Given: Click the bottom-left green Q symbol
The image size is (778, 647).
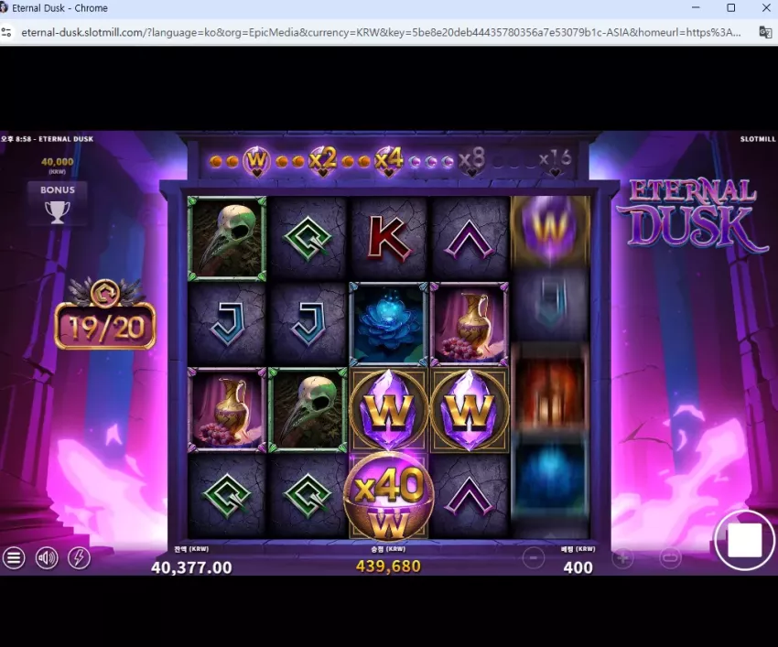Looking at the screenshot, I should click(x=227, y=496).
